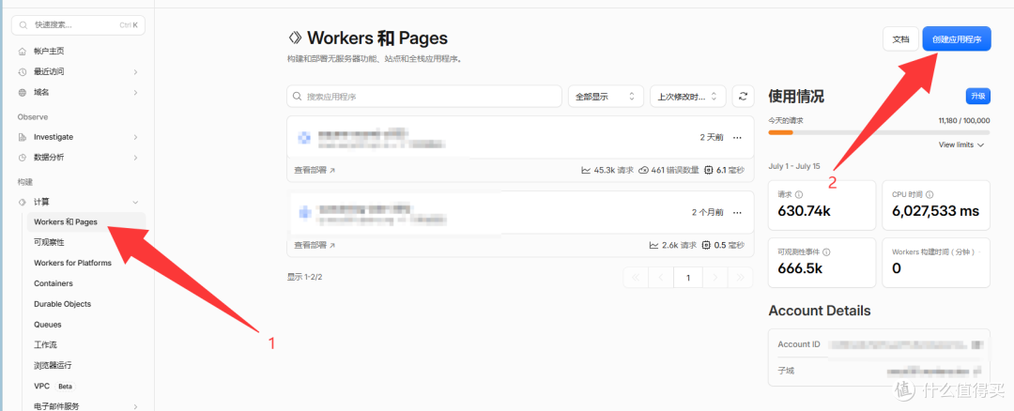
Task: Open 工作流 in sidebar
Action: tap(45, 345)
